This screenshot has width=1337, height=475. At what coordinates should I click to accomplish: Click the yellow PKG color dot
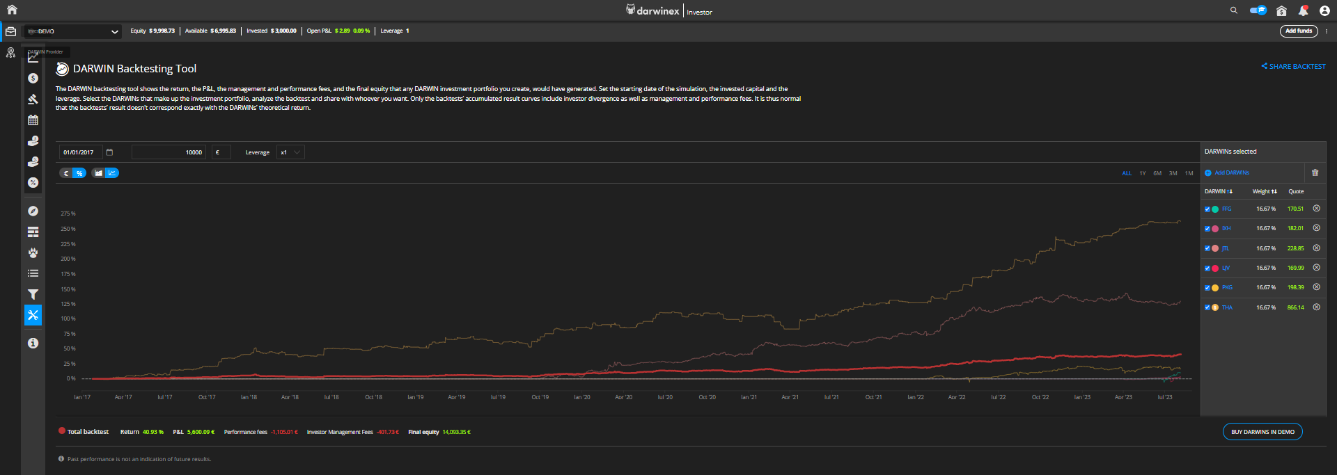[1215, 288]
